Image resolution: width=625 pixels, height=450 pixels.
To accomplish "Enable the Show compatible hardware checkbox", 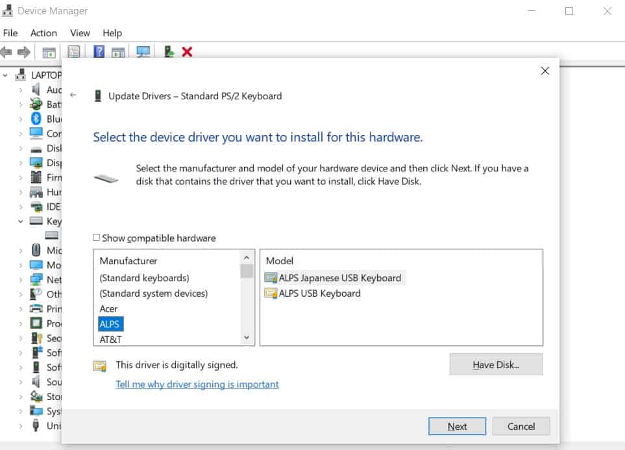I will pyautogui.click(x=96, y=238).
